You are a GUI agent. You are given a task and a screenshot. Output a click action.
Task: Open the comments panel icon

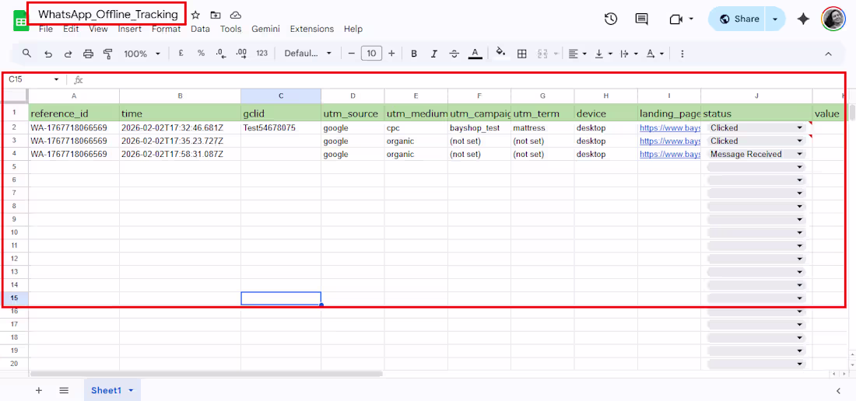pyautogui.click(x=642, y=19)
